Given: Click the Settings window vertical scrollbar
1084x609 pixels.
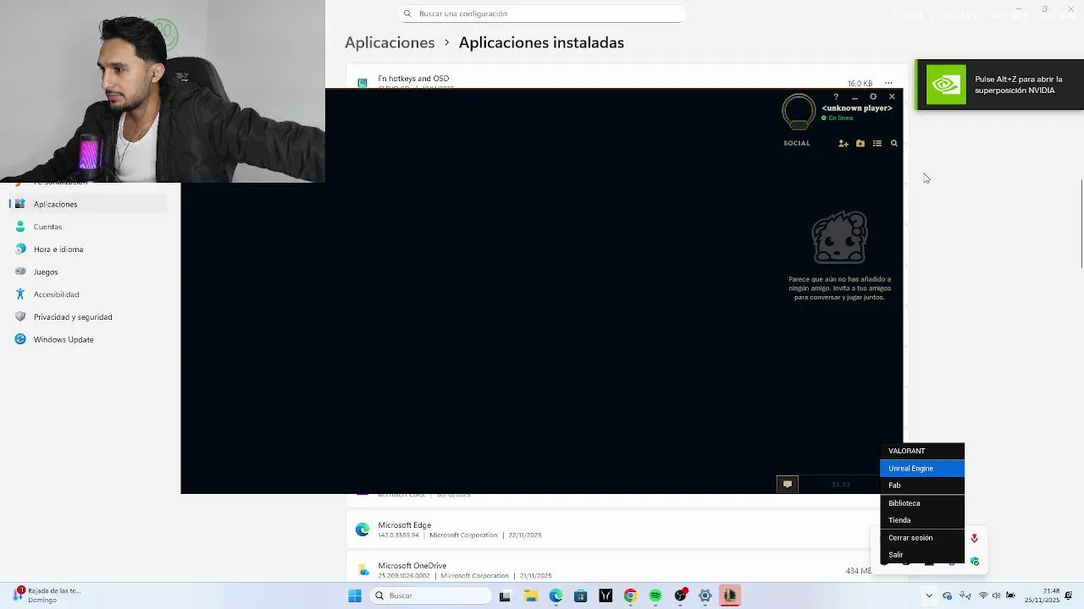Looking at the screenshot, I should click(1081, 225).
